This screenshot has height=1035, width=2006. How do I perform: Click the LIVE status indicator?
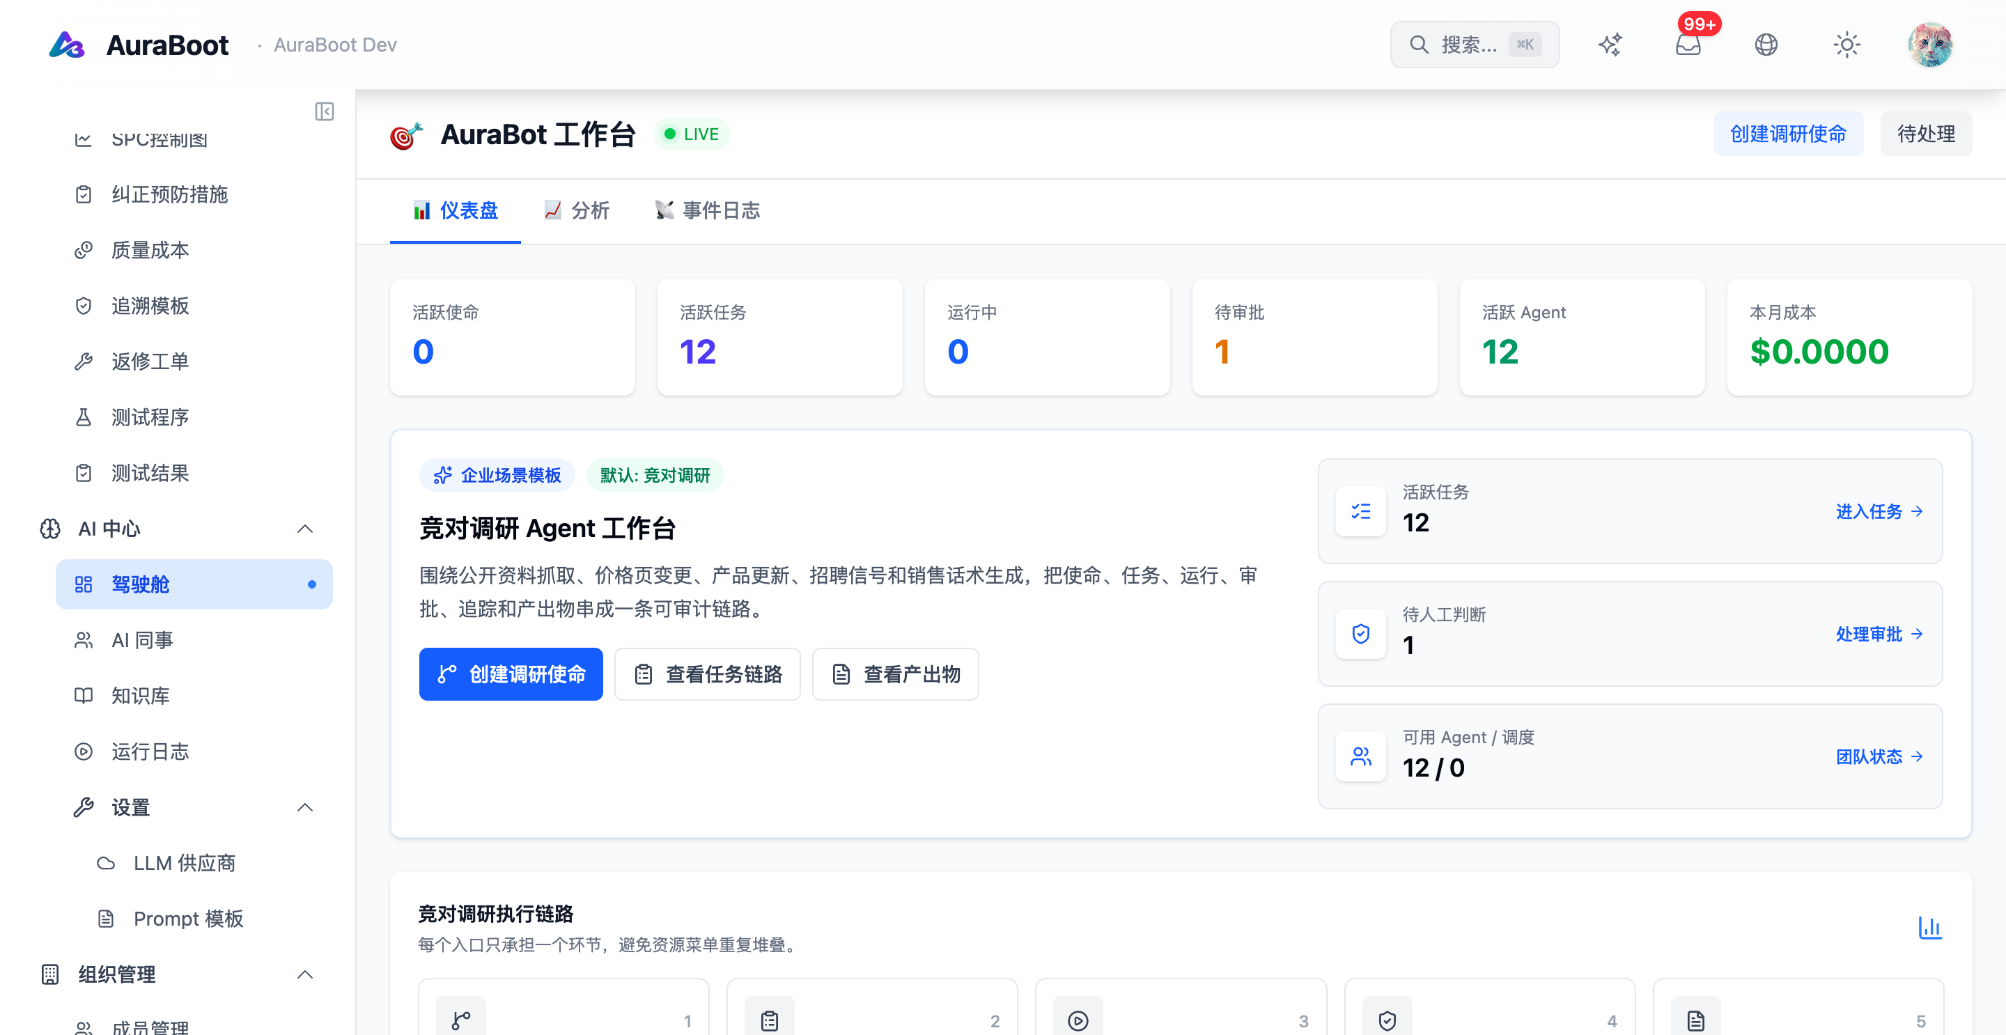tap(692, 134)
